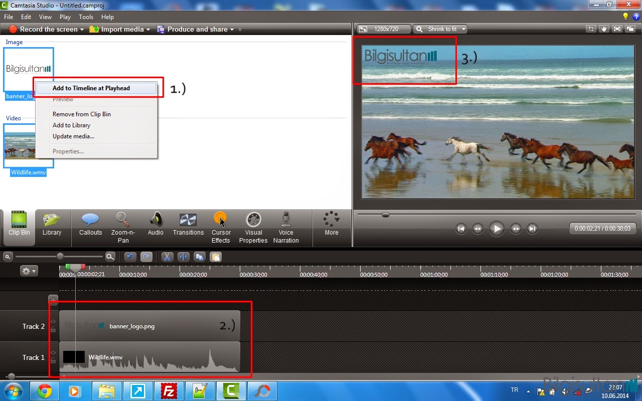Image resolution: width=642 pixels, height=401 pixels.
Task: Click Import media
Action: tap(116, 30)
